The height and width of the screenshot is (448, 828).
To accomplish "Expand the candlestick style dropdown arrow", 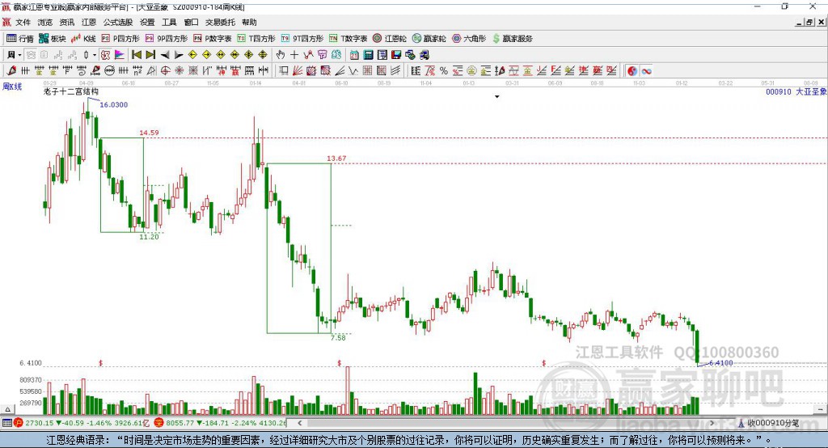I will click(95, 55).
